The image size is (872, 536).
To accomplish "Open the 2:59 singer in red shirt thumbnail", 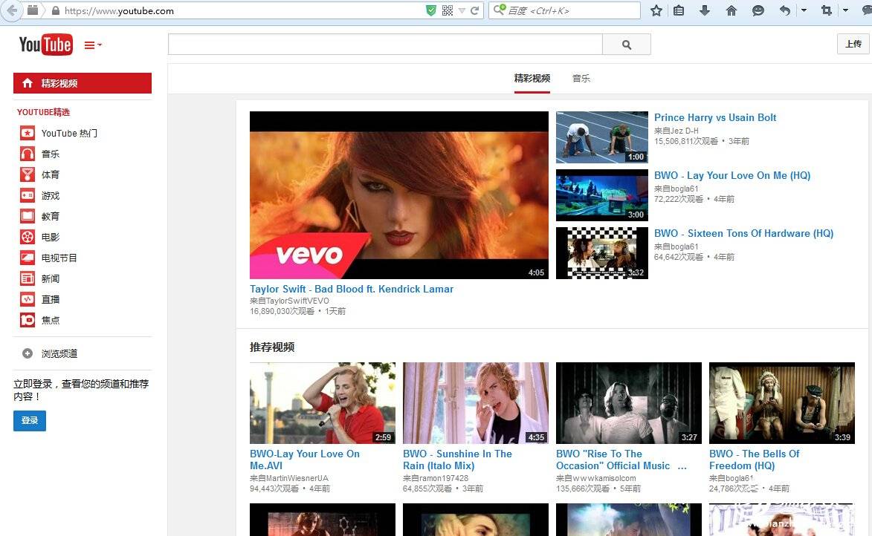I will (323, 403).
